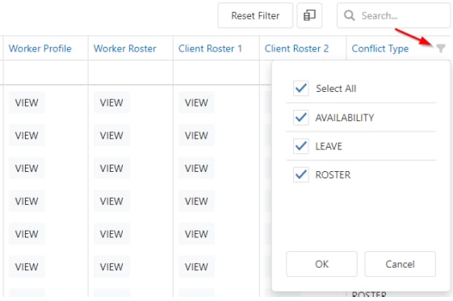Click fifth row VIEW under Client Roster 1
Viewport: 453px width, 301px height.
point(196,234)
